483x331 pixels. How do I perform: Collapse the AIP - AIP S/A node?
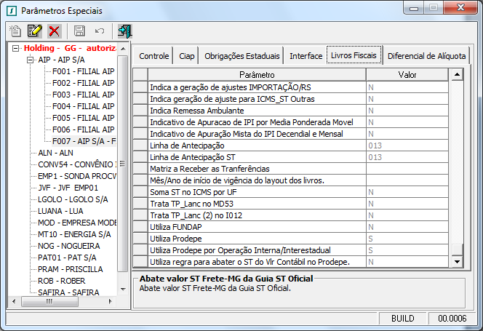(x=31, y=60)
